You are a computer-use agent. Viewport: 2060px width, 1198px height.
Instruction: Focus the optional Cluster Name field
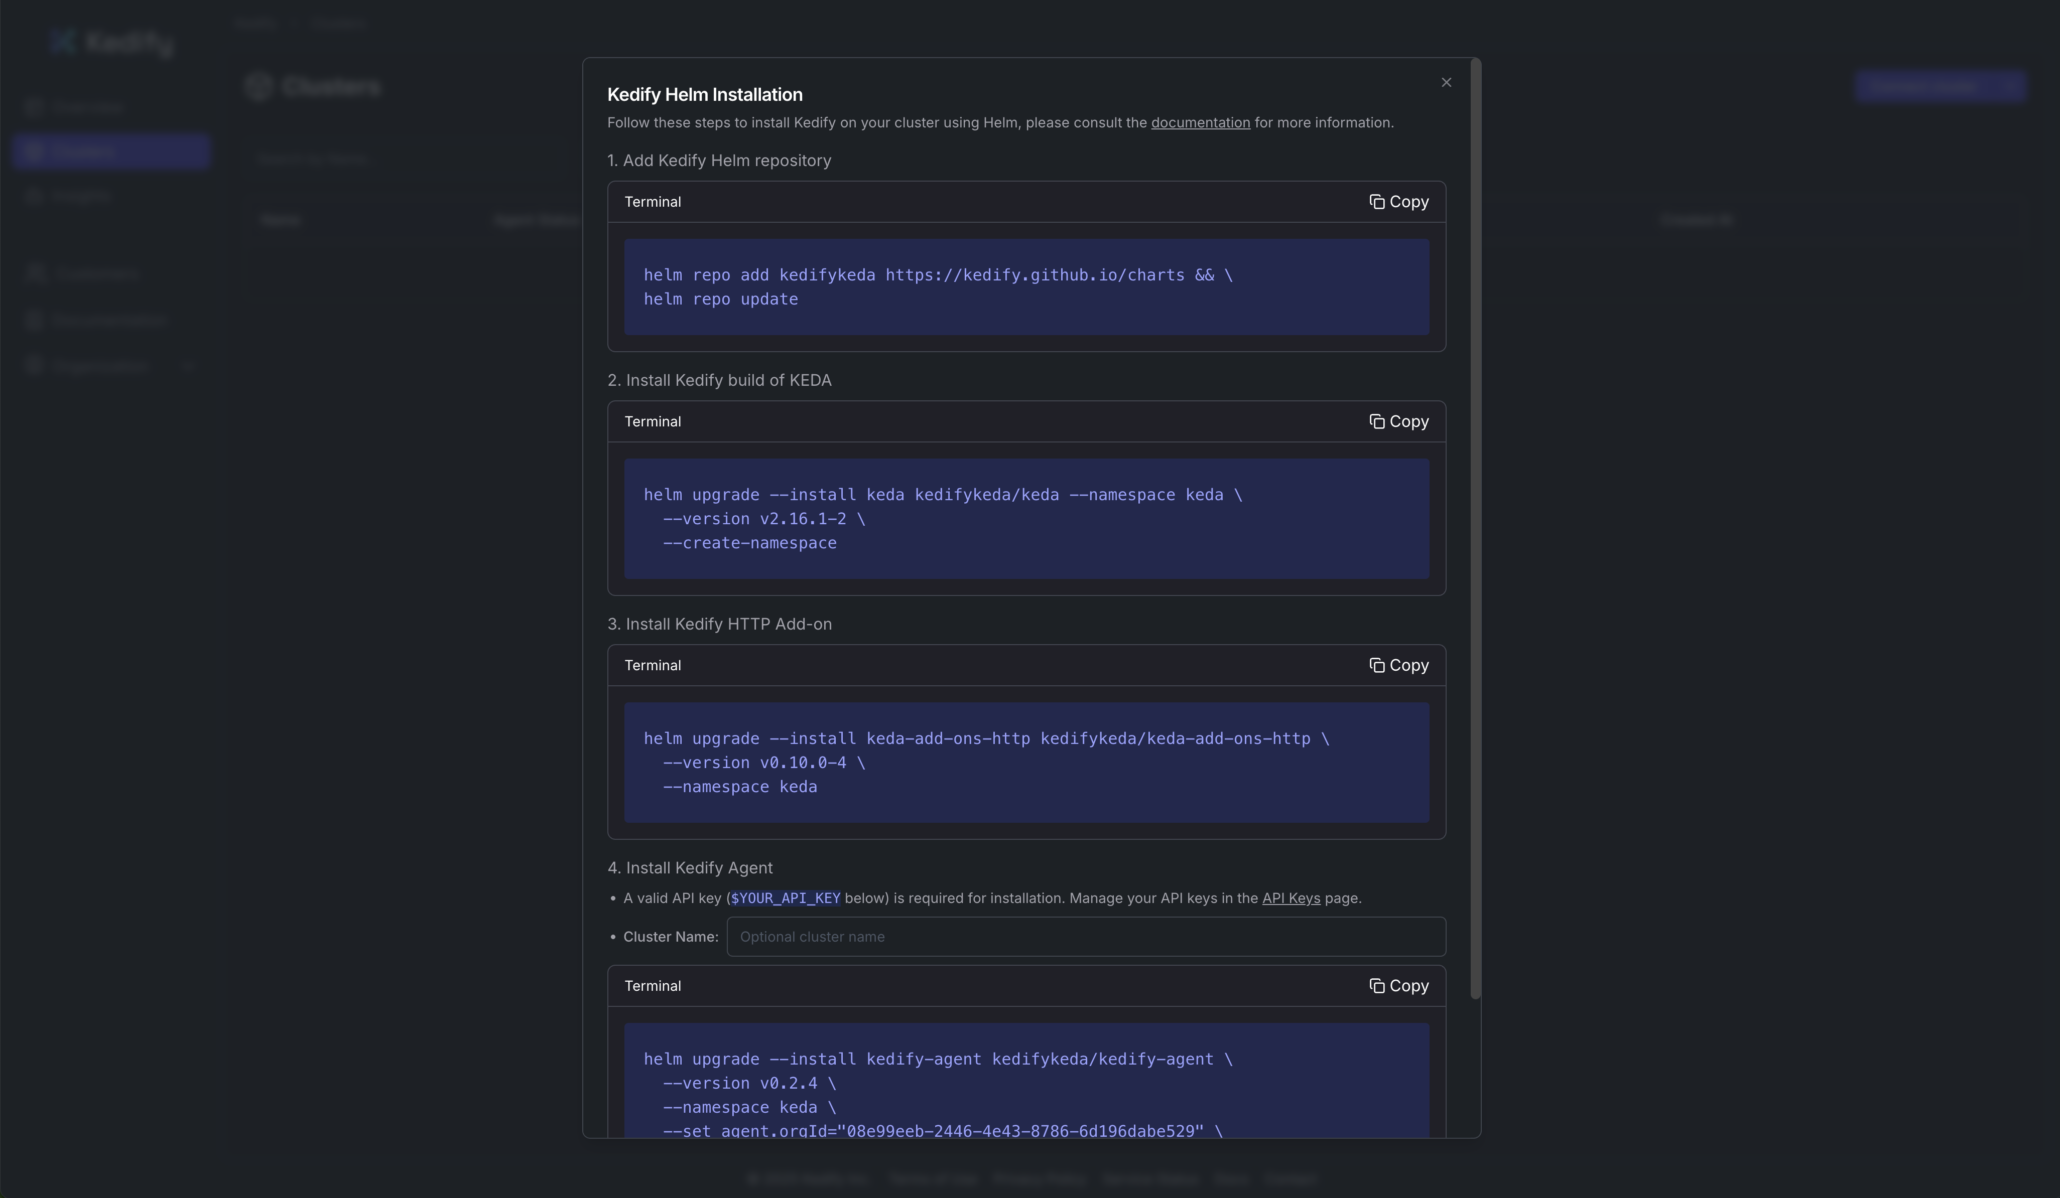1086,937
